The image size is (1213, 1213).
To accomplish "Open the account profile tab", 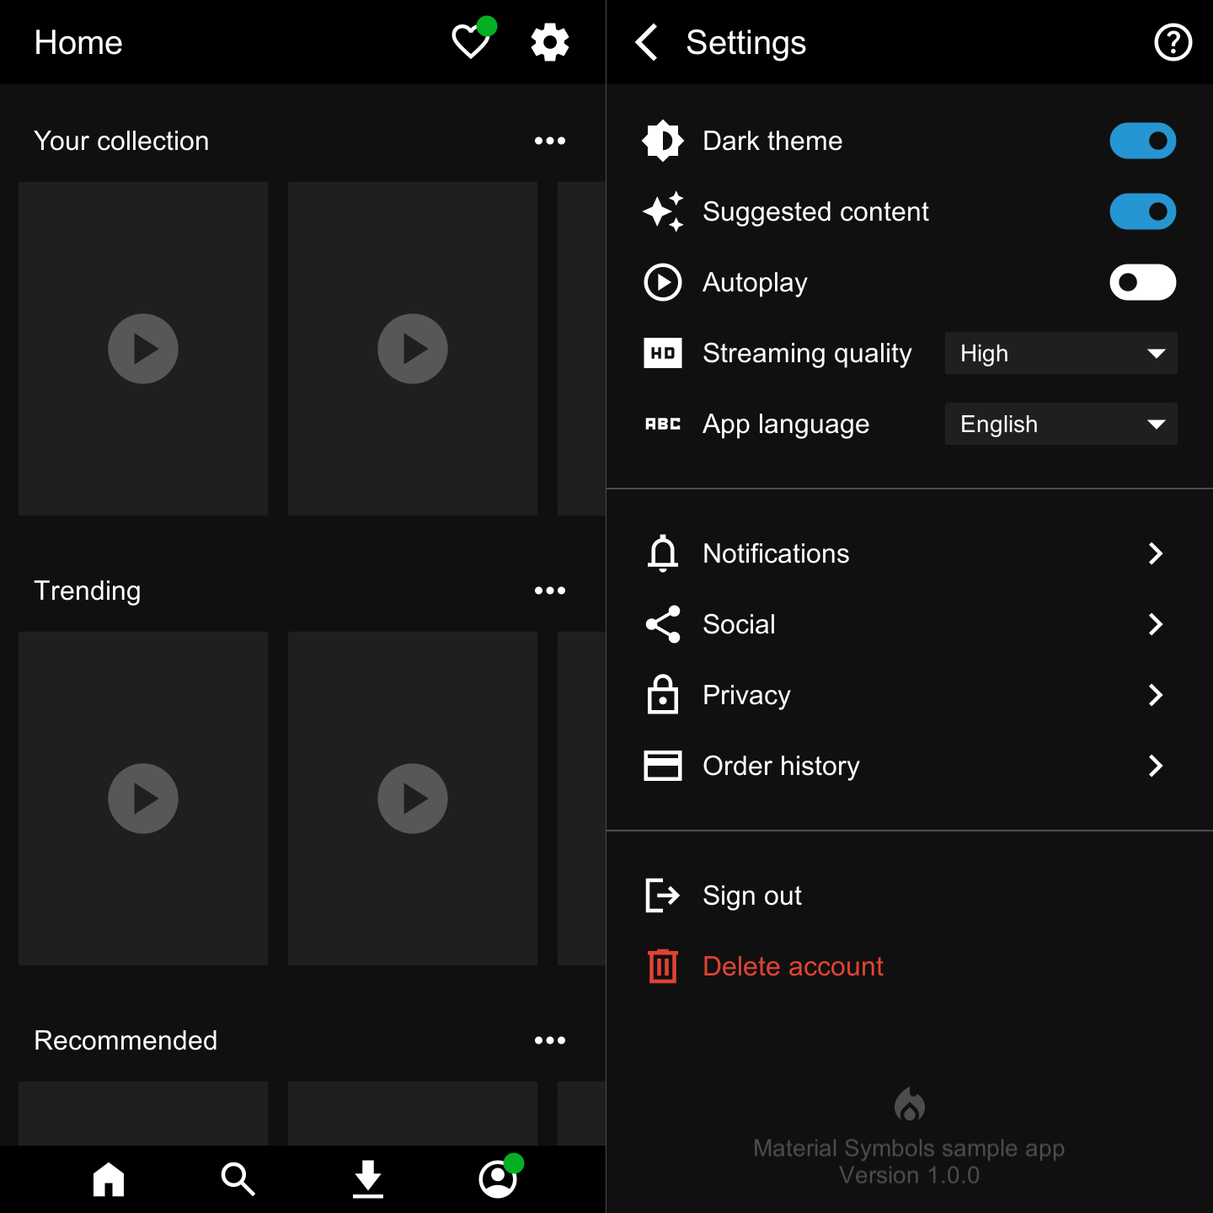I will tap(498, 1179).
